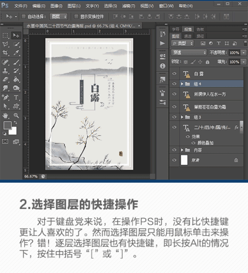Image resolution: width=248 pixels, height=273 pixels.
Task: Hide the 白露 text layer
Action: pyautogui.click(x=174, y=73)
